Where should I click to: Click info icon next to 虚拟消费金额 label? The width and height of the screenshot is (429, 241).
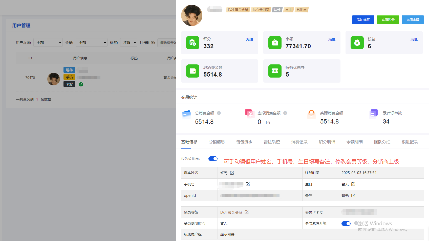tap(285, 113)
